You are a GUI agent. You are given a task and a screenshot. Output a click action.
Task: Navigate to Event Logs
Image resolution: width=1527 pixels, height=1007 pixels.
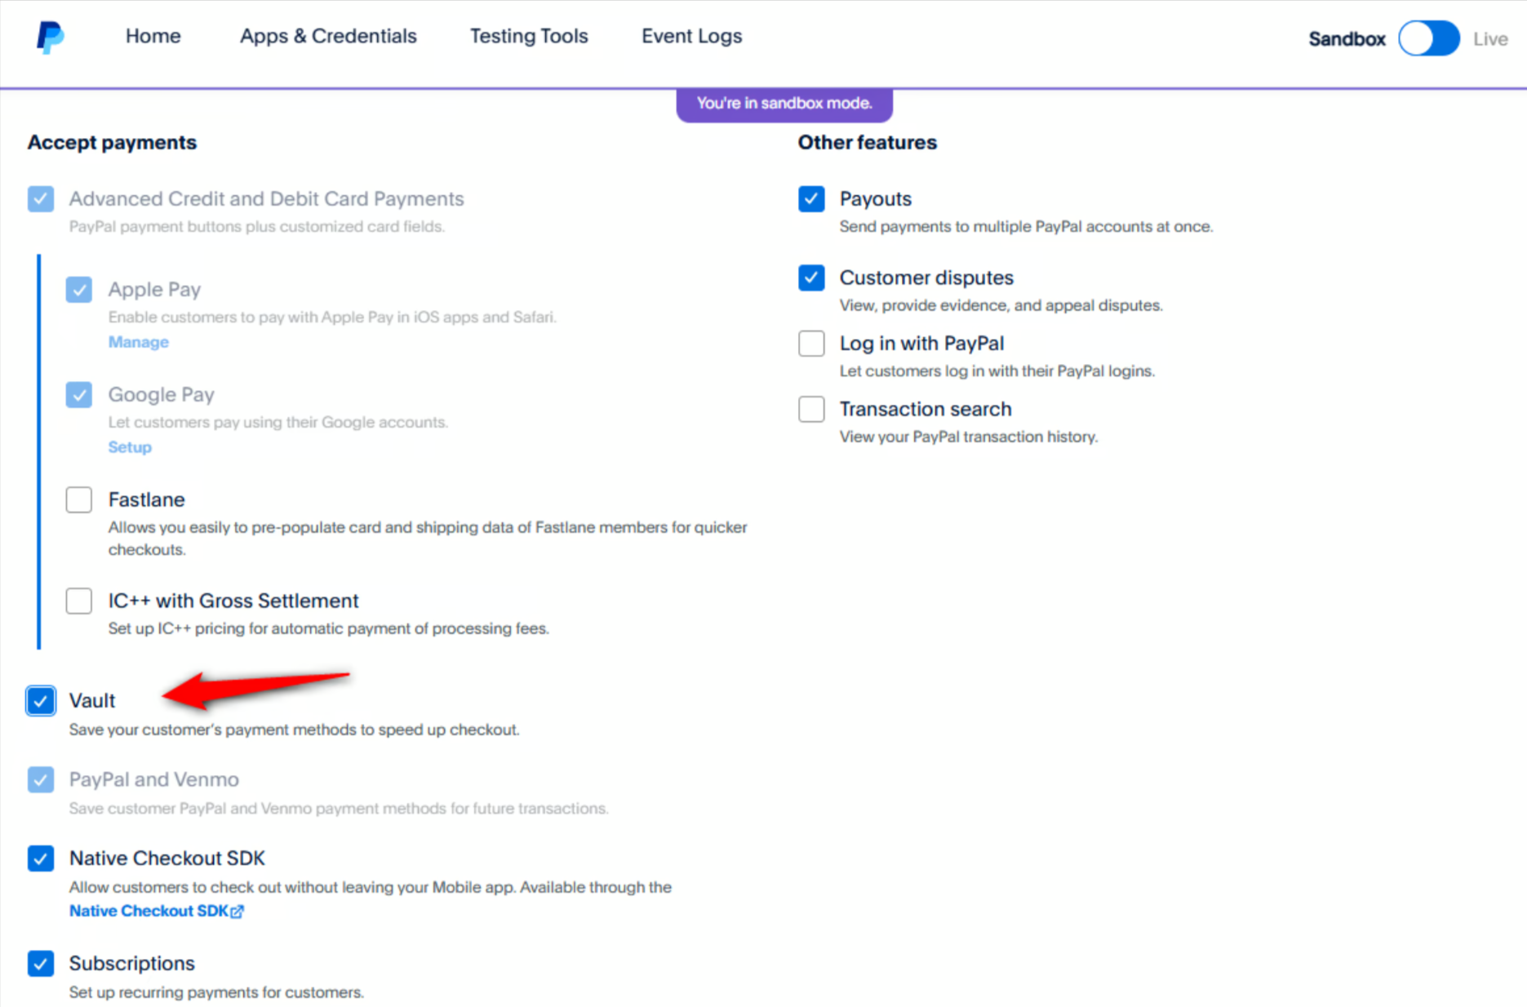690,36
